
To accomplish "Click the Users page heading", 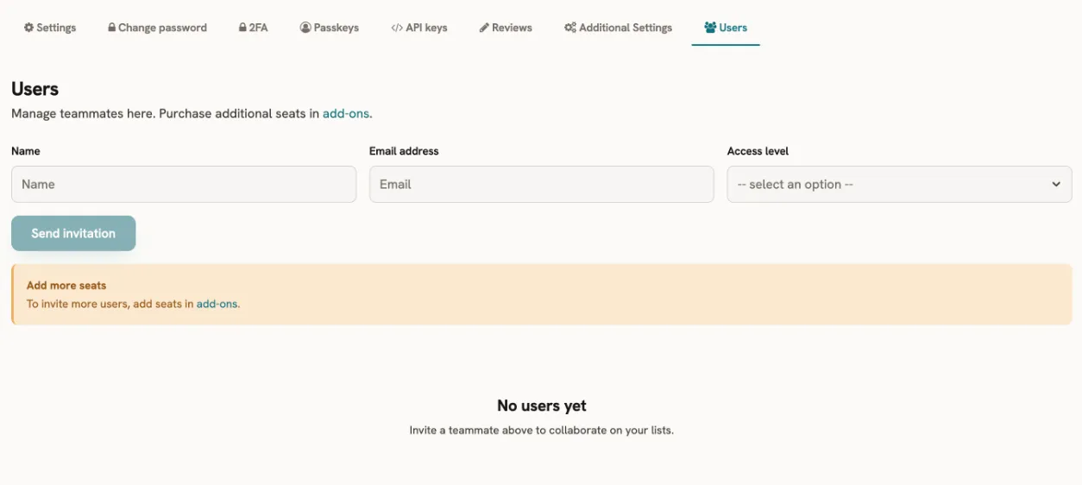I will tap(35, 89).
